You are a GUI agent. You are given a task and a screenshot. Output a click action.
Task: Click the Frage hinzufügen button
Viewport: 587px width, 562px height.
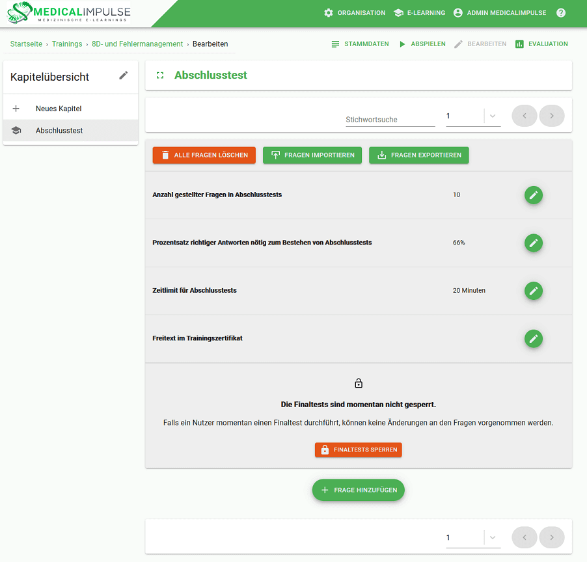coord(358,490)
